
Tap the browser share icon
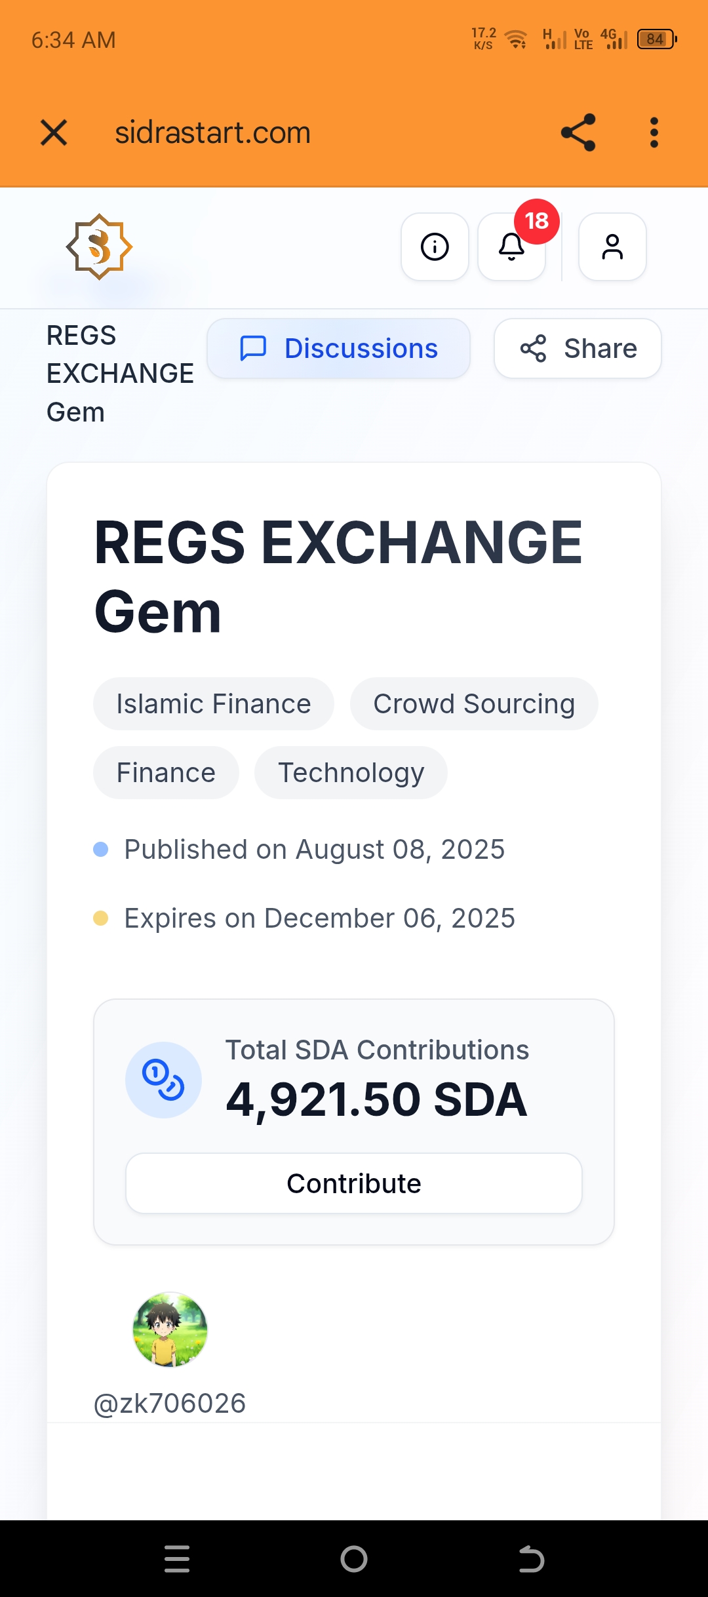[x=578, y=132]
